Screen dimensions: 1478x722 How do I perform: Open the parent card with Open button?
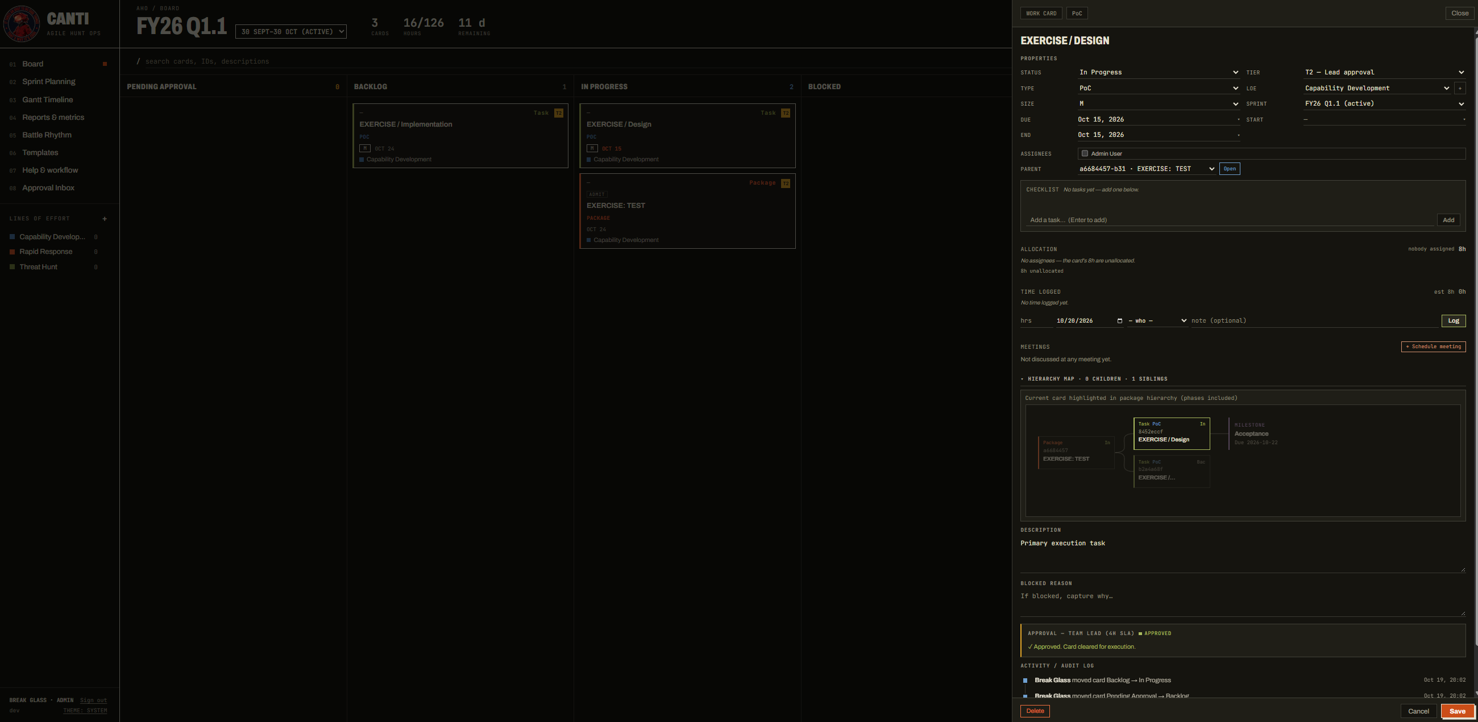click(x=1230, y=169)
